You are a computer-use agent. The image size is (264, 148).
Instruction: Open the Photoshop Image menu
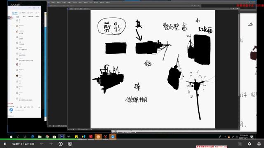tap(64, 3)
